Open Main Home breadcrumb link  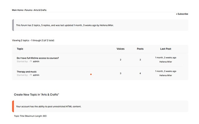coord(17,10)
